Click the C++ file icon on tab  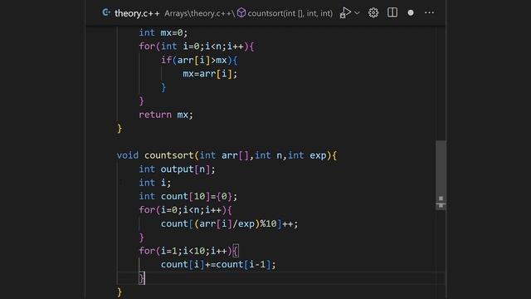click(106, 12)
